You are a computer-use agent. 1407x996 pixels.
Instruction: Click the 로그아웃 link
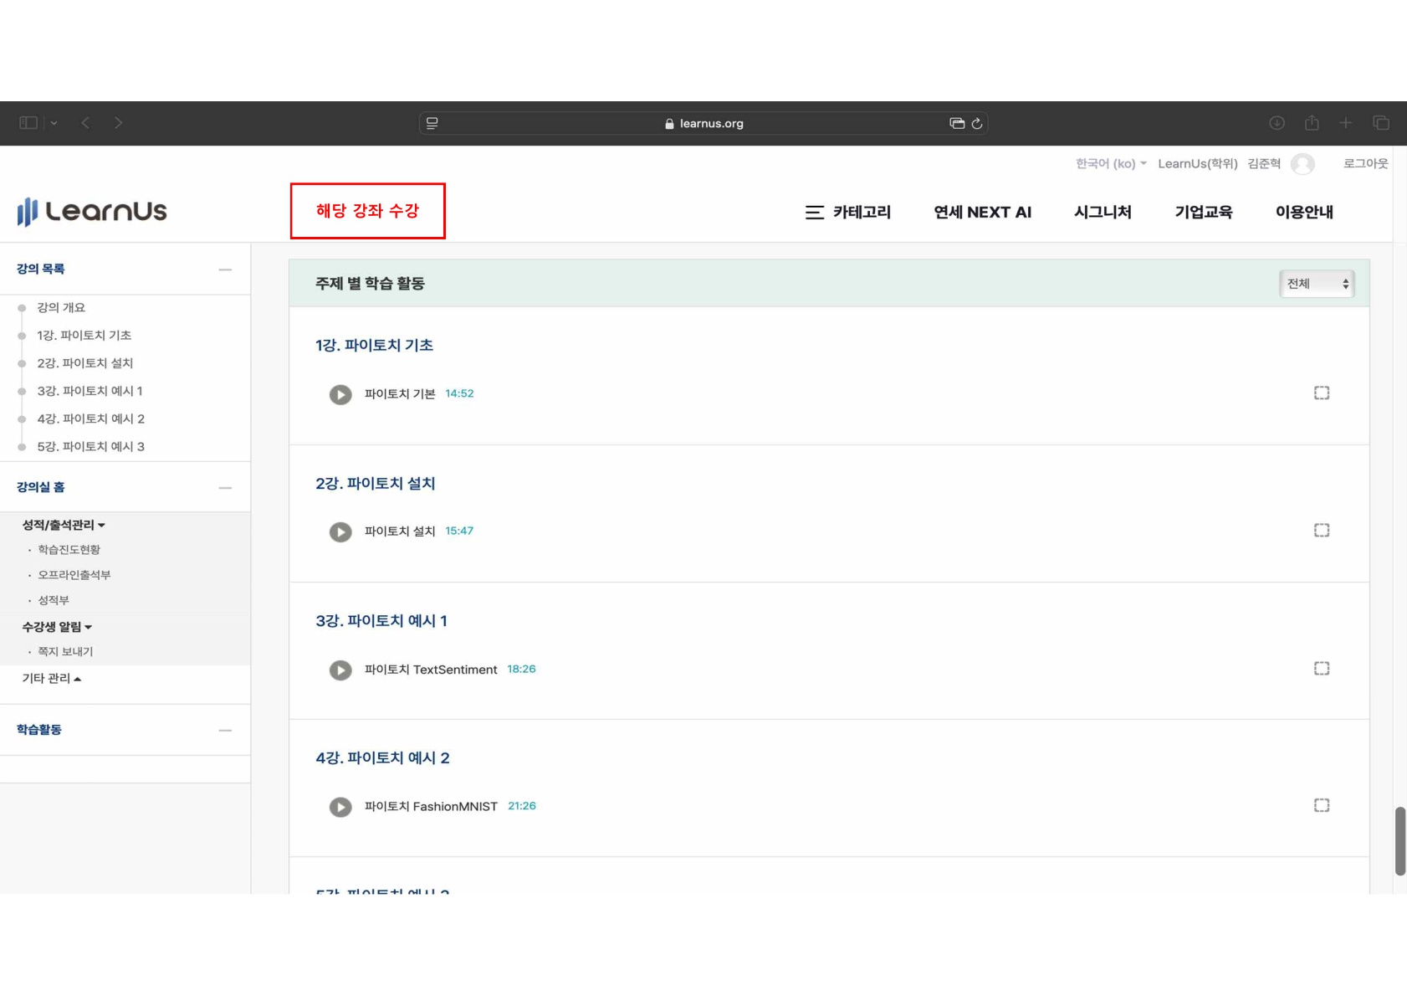point(1365,164)
